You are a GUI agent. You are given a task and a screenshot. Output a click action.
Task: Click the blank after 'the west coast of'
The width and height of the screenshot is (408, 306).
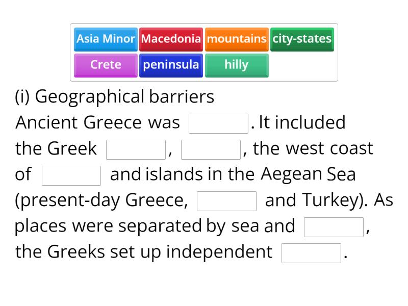pyautogui.click(x=71, y=175)
